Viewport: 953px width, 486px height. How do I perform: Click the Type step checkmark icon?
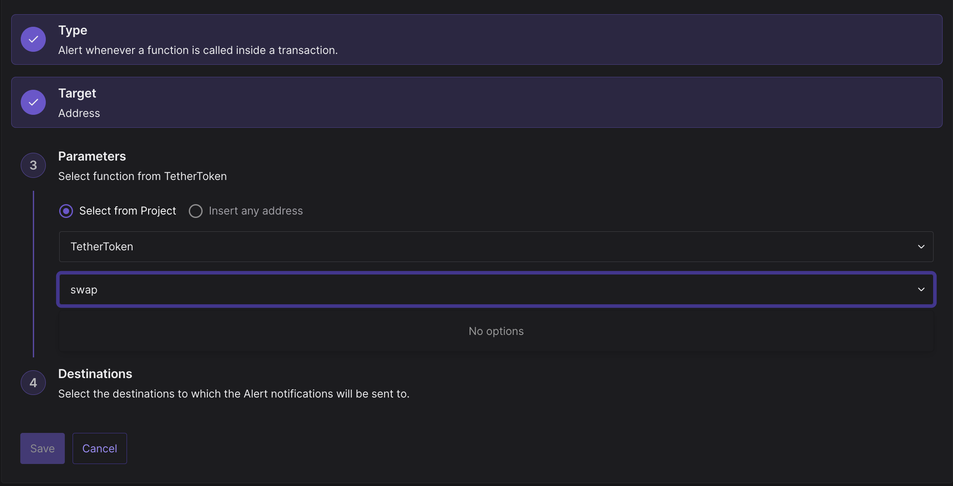pyautogui.click(x=33, y=39)
